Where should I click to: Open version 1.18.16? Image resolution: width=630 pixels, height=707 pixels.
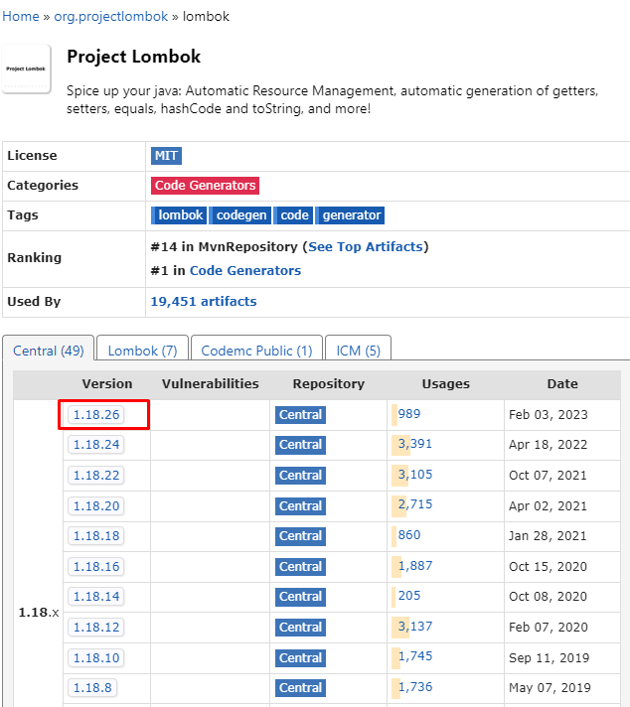click(96, 566)
